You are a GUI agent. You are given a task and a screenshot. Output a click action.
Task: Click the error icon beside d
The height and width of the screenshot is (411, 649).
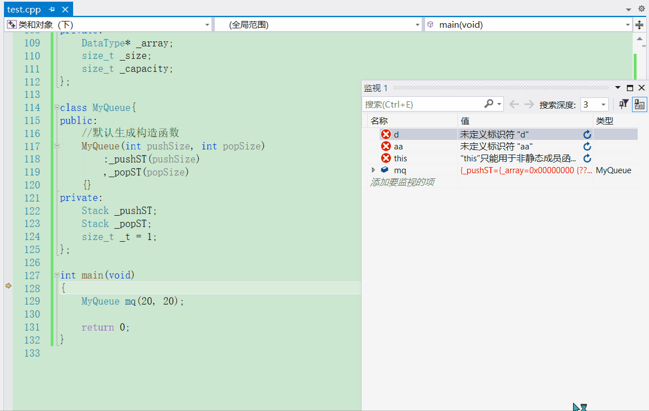click(386, 134)
